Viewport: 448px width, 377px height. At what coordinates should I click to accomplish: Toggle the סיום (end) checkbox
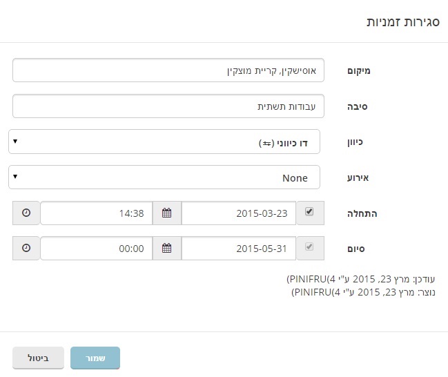(309, 247)
